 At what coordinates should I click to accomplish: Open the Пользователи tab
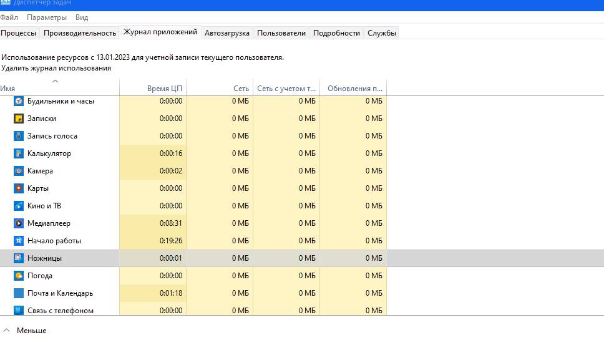pos(281,33)
